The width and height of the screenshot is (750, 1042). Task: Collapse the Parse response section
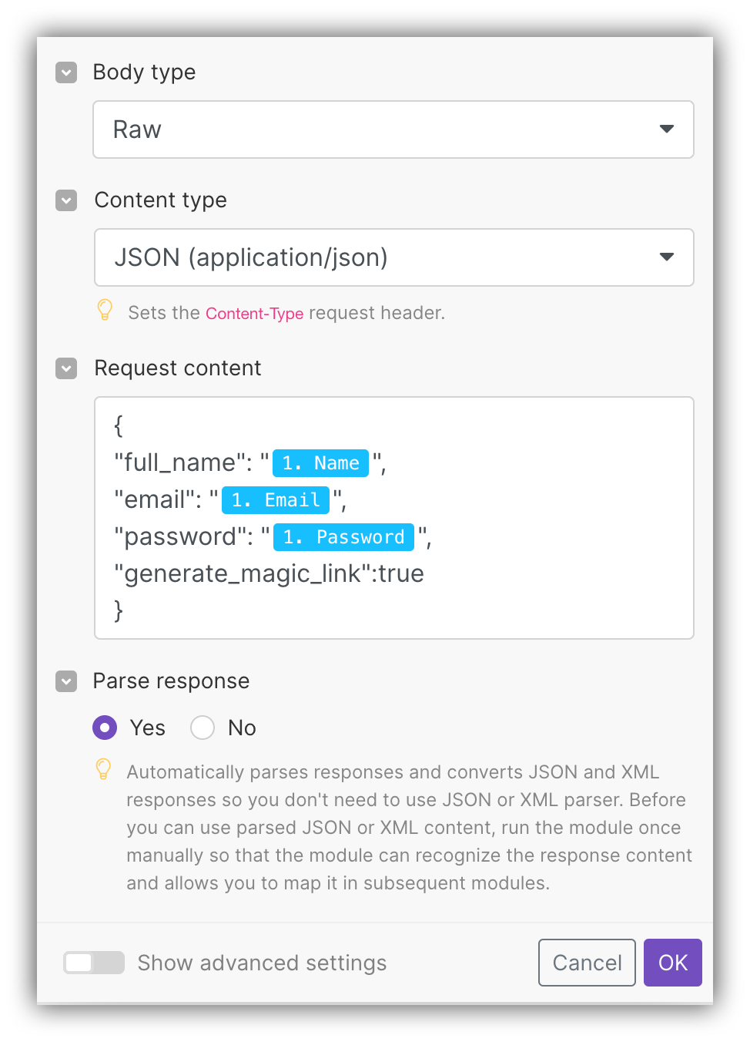pos(66,681)
